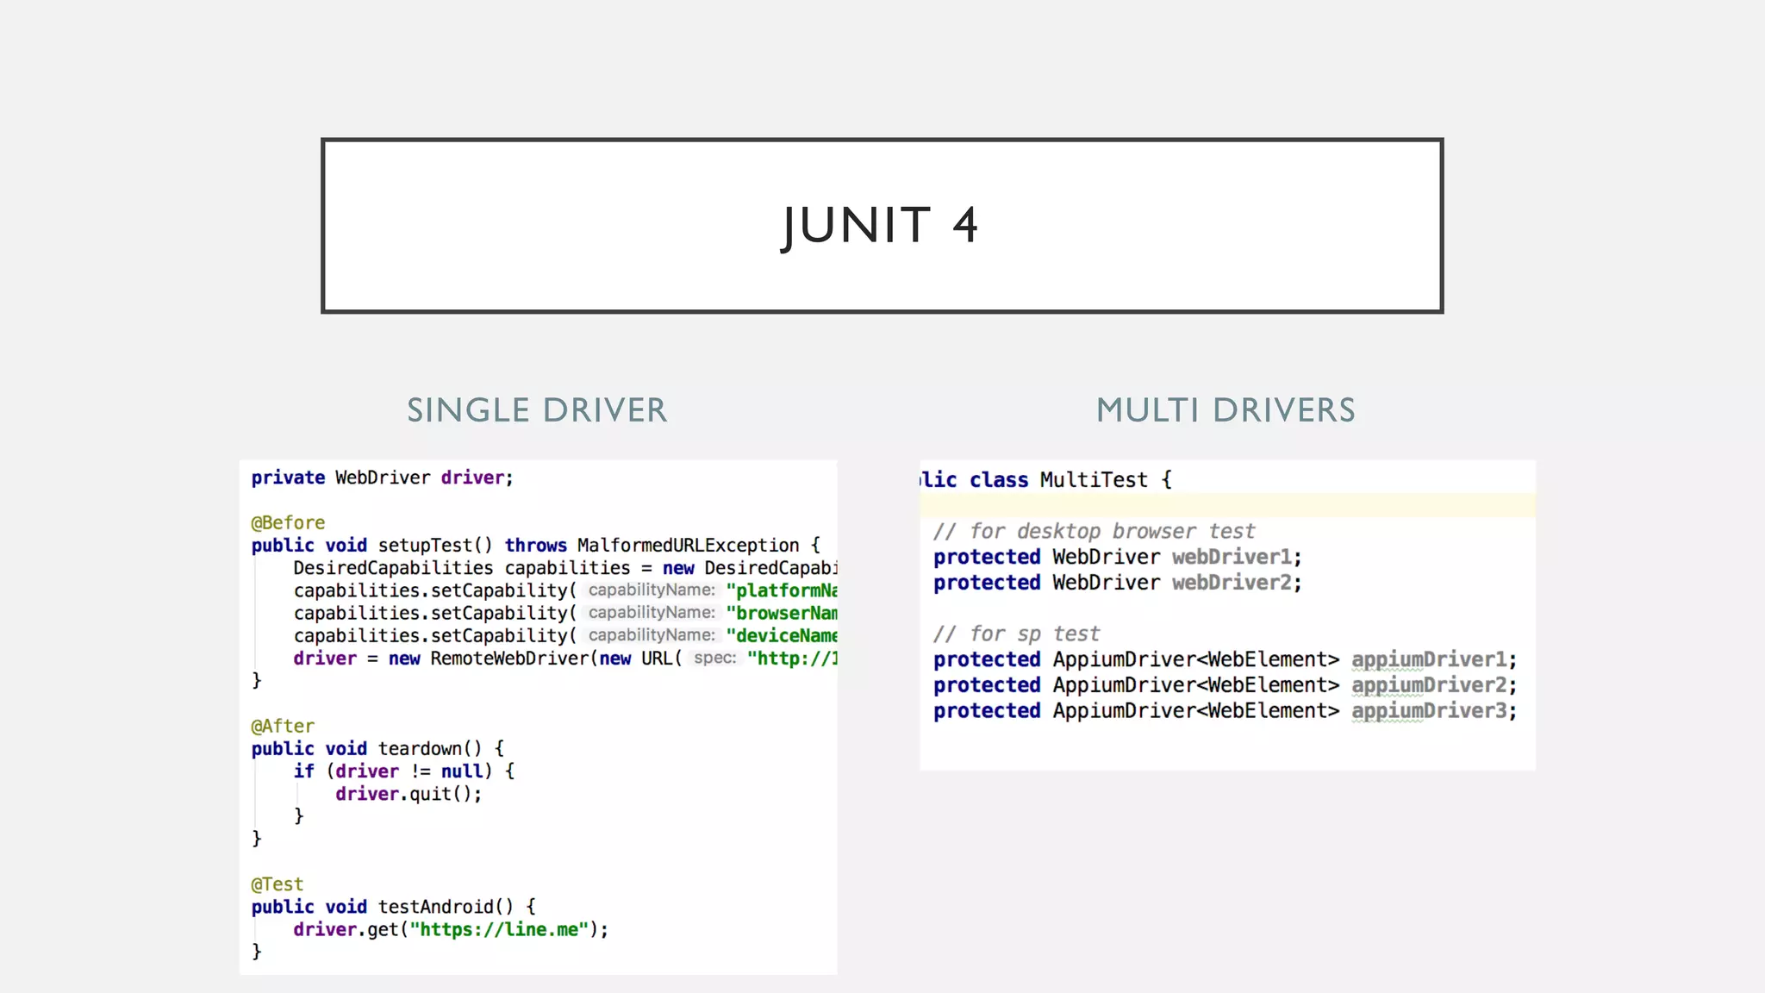Click the appiumDriver3 field declaration
The image size is (1765, 993).
click(1225, 711)
